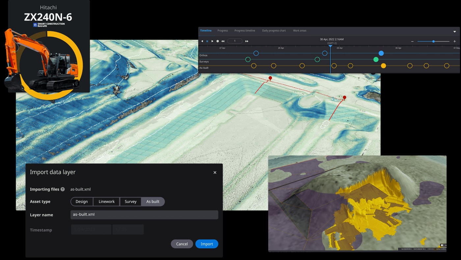This screenshot has height=260, width=461.
Task: Close the Import data layer dialog
Action: 215,172
